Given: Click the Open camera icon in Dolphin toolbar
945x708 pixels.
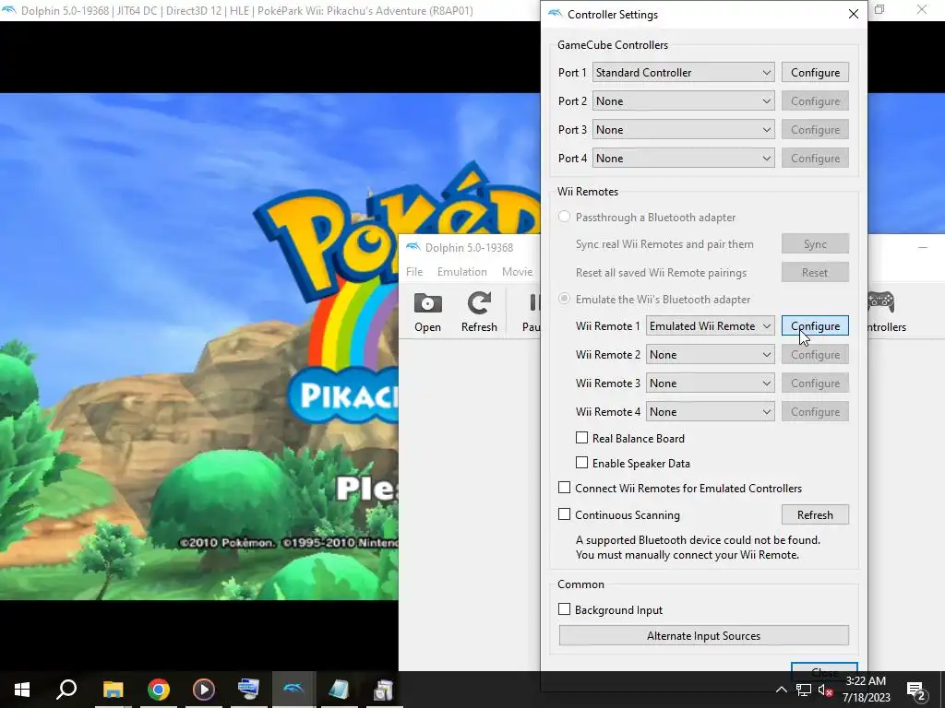Looking at the screenshot, I should tap(427, 303).
